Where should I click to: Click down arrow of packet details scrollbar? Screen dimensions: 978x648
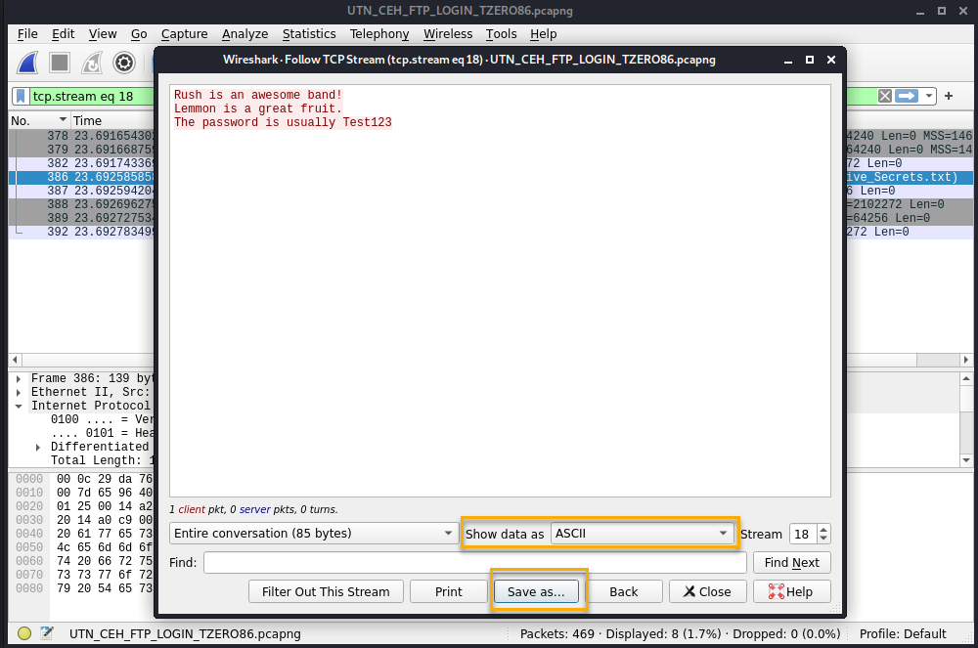pyautogui.click(x=966, y=460)
